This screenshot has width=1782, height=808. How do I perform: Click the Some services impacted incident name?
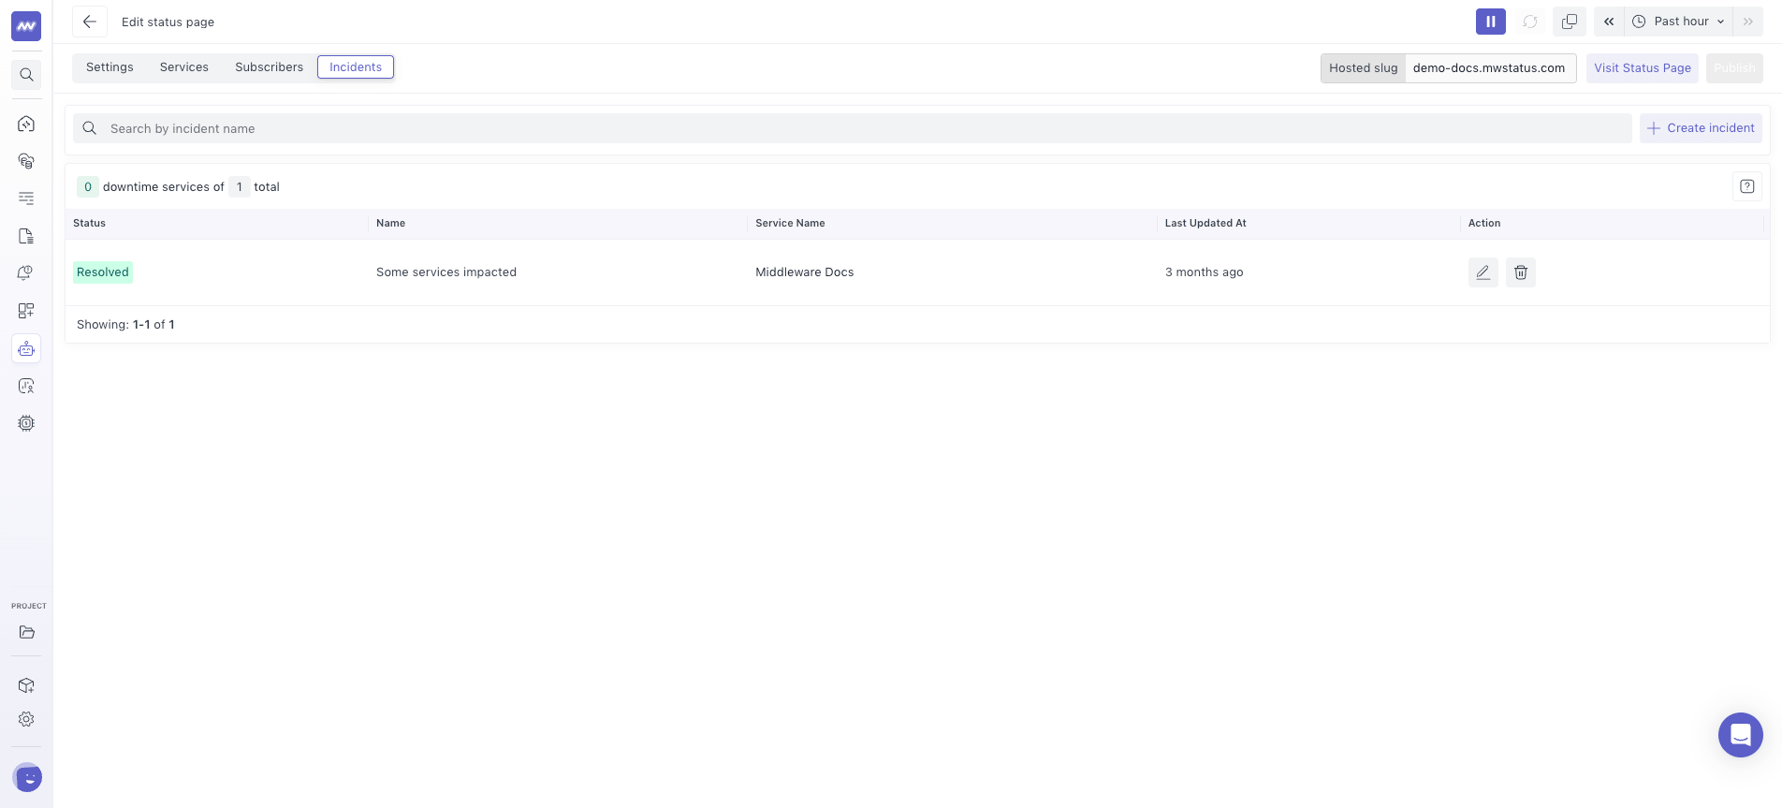coord(446,272)
